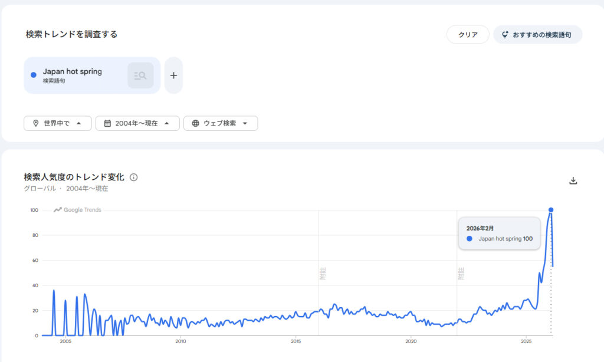The image size is (604, 362).
Task: Click info icon beside 検索人気度のトレンド変化
Action: click(x=134, y=177)
